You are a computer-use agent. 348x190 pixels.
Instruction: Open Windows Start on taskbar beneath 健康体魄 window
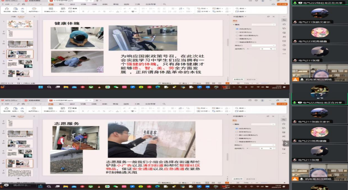click(x=40, y=87)
